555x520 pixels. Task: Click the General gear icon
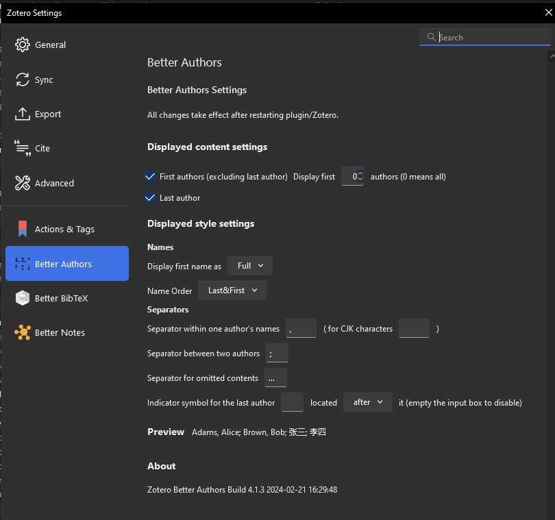[x=23, y=45]
